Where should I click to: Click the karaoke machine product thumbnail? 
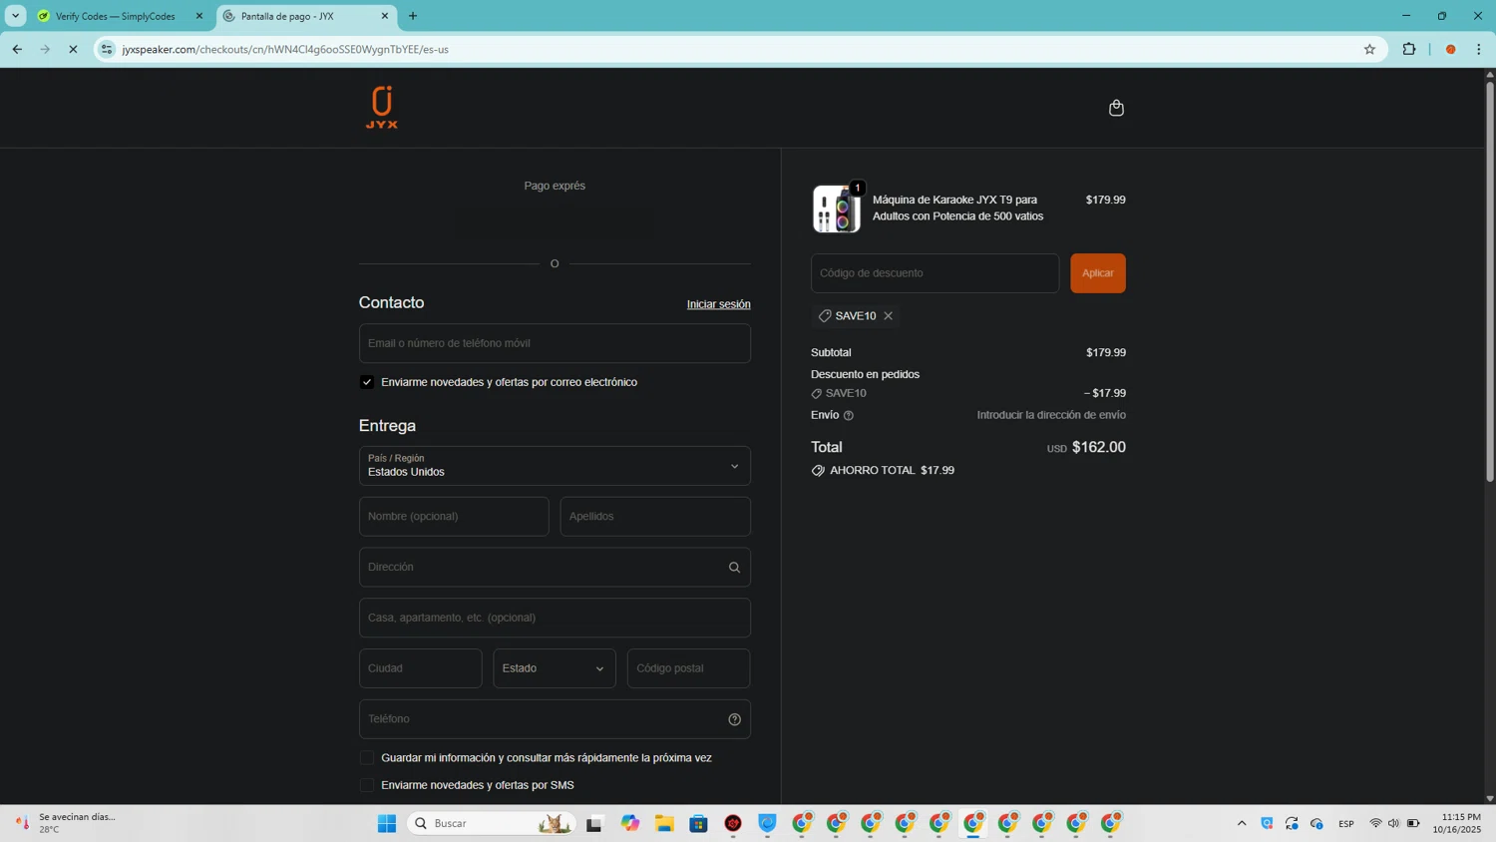[x=836, y=209]
